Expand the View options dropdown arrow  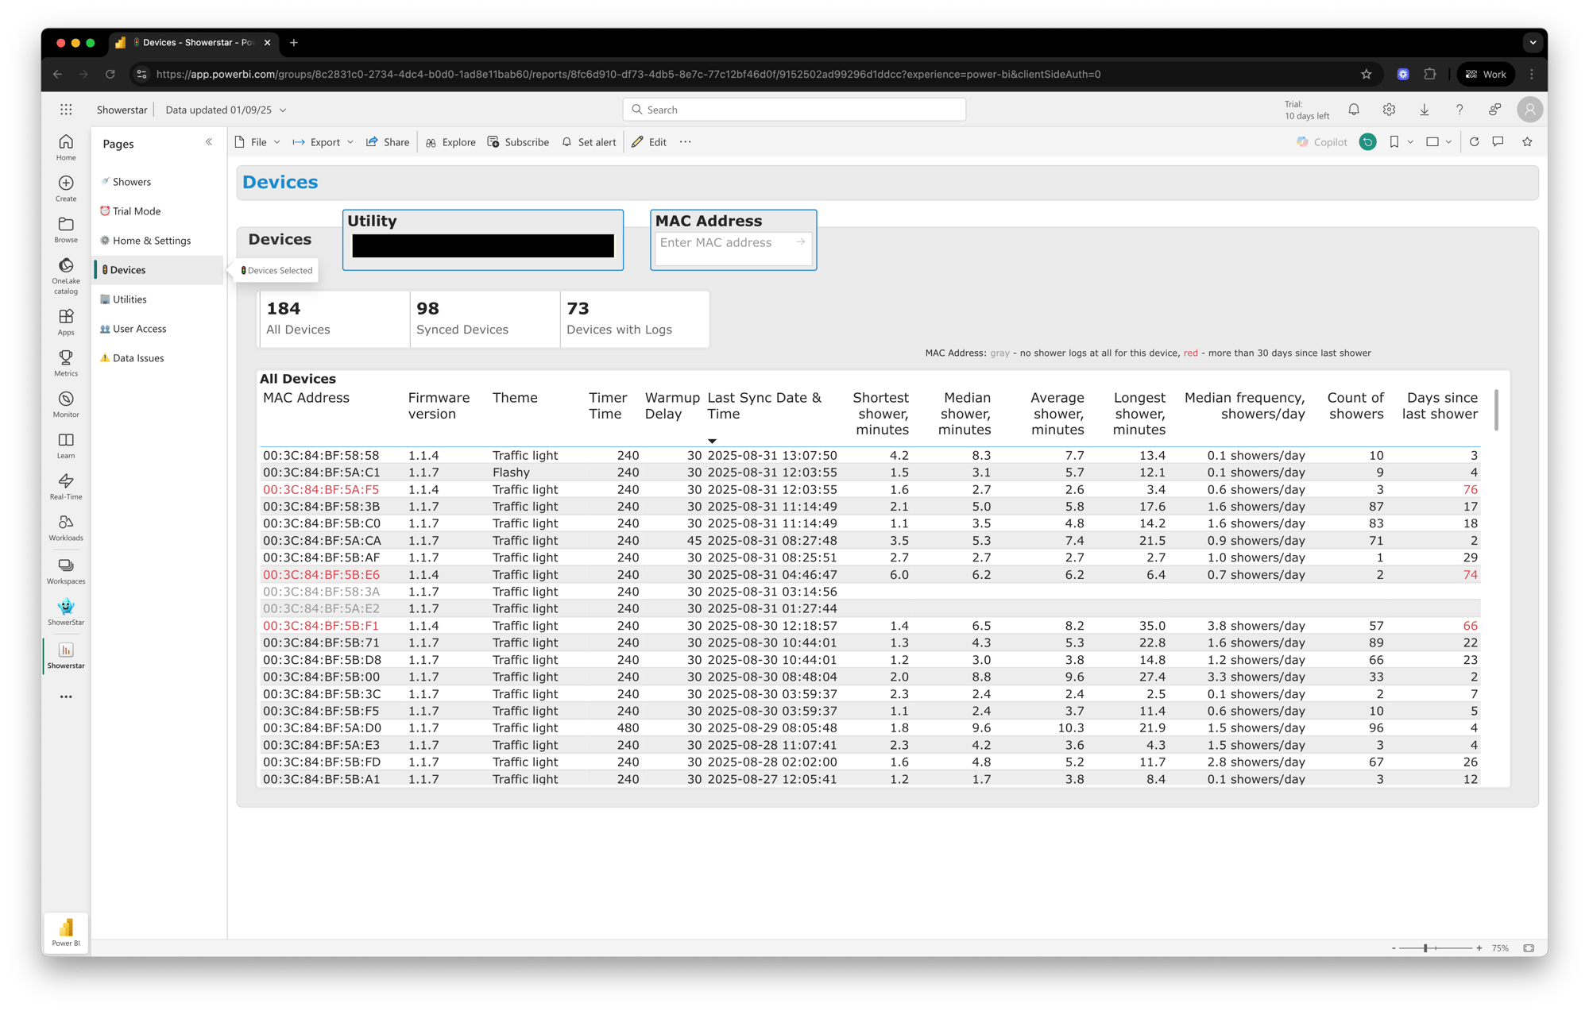[x=1449, y=142]
